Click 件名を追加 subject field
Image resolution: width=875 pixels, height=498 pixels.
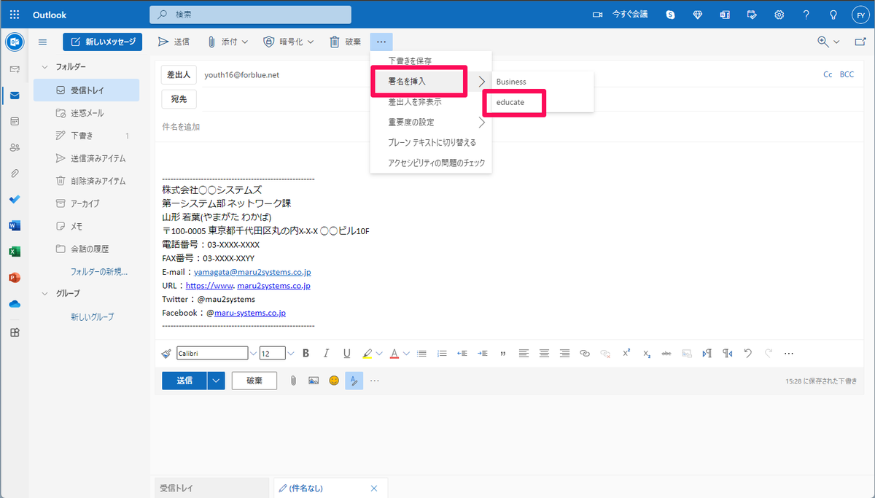[510, 127]
